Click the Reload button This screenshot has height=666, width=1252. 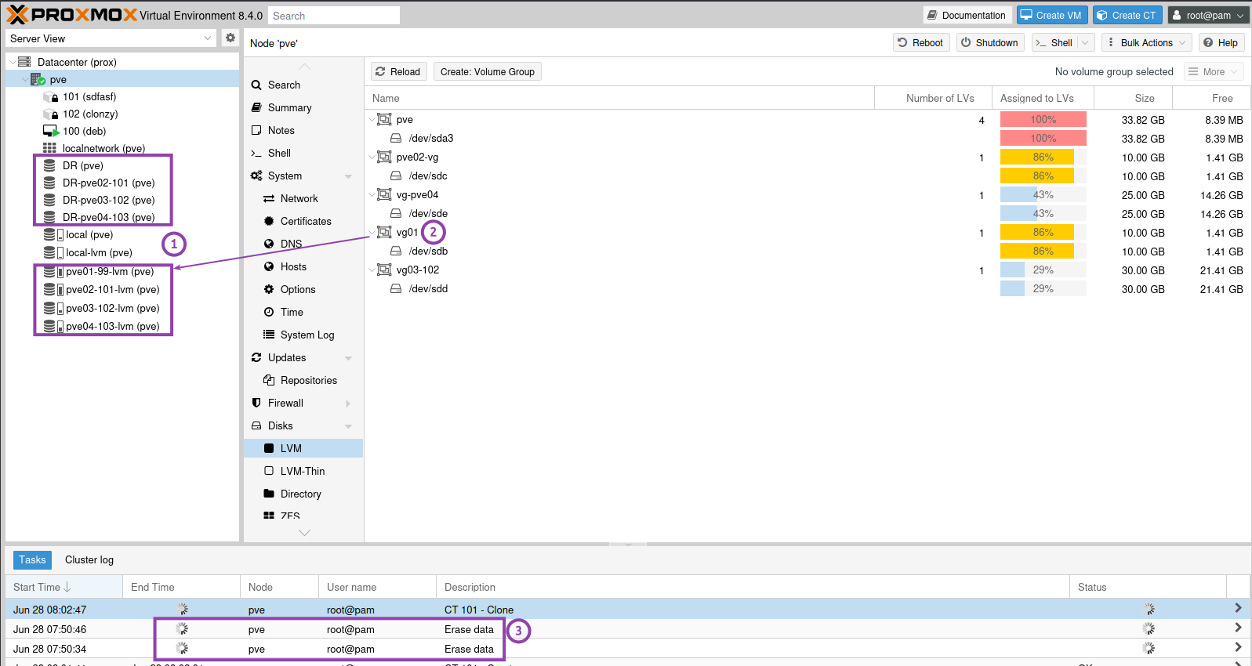(x=398, y=71)
